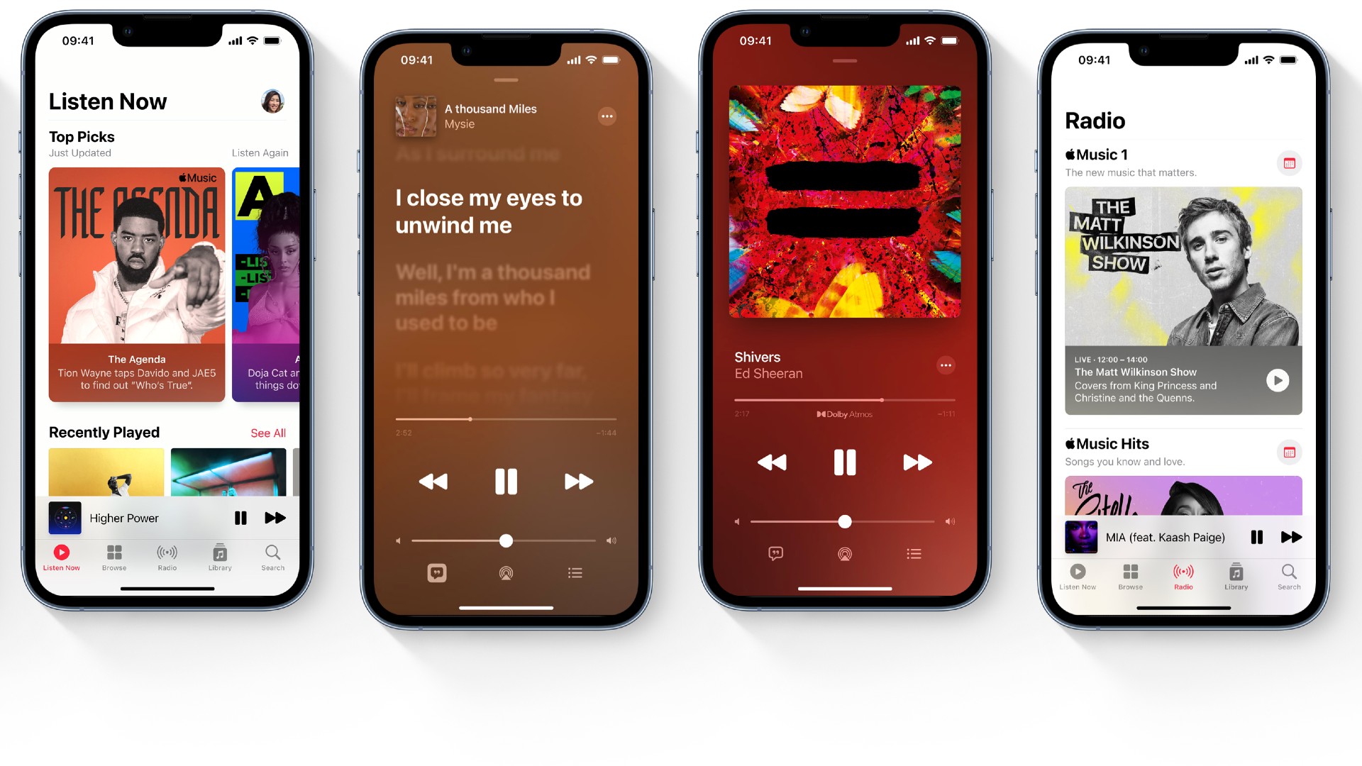Tap the Matt Wilkinson Show live thumbnail
The width and height of the screenshot is (1362, 766).
tap(1183, 299)
